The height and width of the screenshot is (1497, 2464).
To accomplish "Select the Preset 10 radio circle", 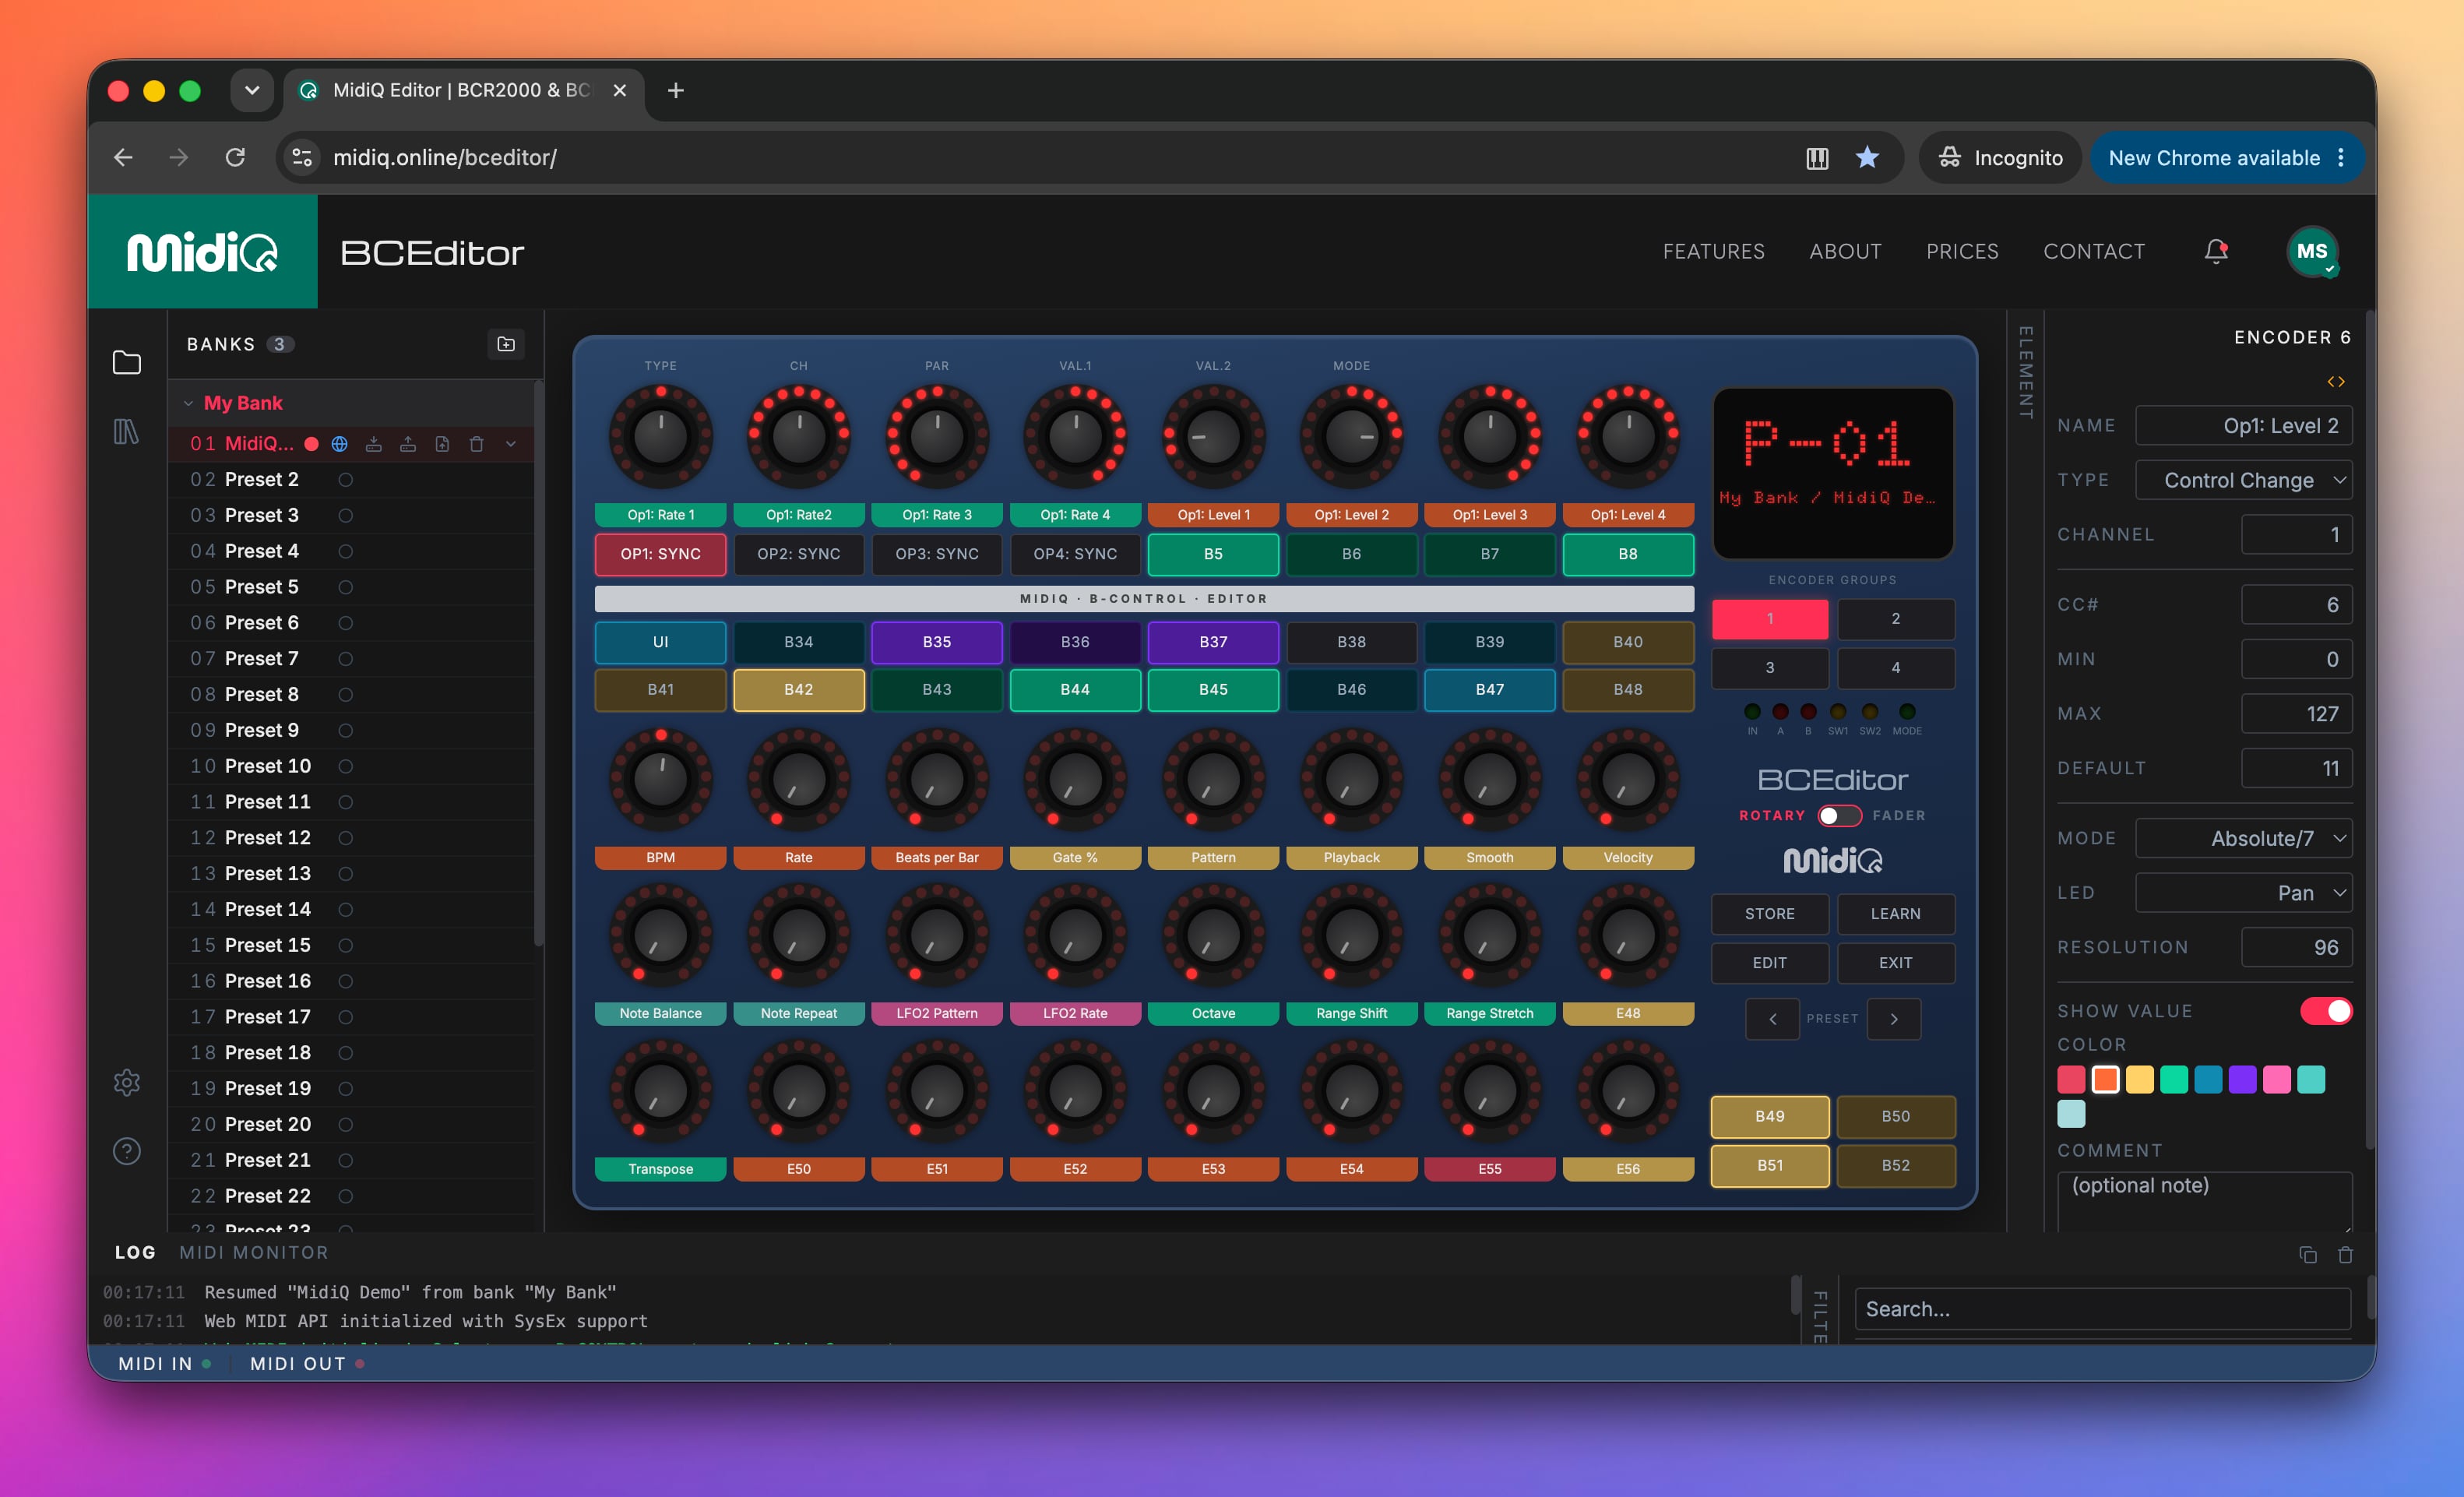I will click(x=345, y=766).
